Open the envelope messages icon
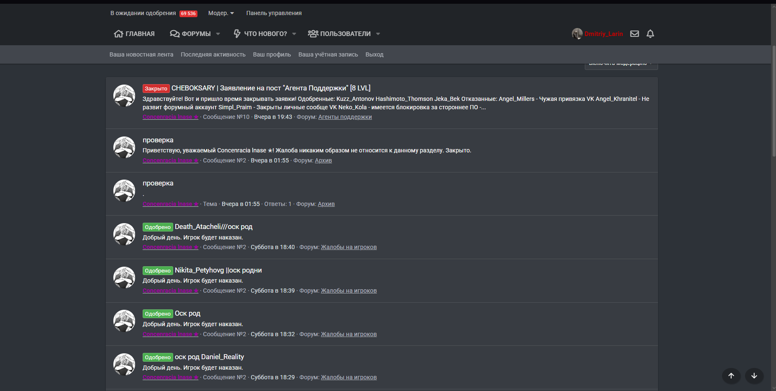Image resolution: width=776 pixels, height=391 pixels. tap(635, 34)
